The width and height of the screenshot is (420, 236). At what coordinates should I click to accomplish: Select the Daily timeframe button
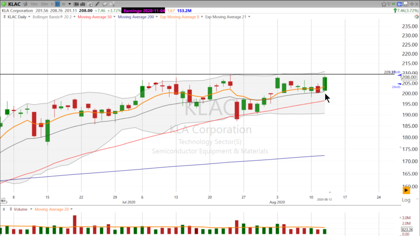point(57,4)
